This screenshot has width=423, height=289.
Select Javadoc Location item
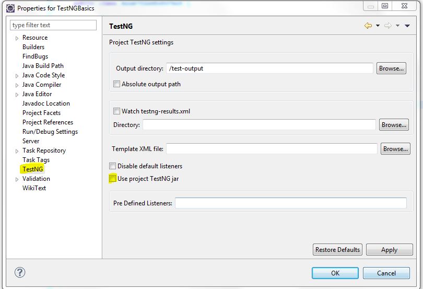coord(46,103)
